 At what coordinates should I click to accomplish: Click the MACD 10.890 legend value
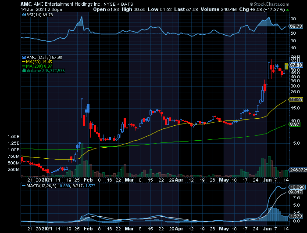[64, 186]
